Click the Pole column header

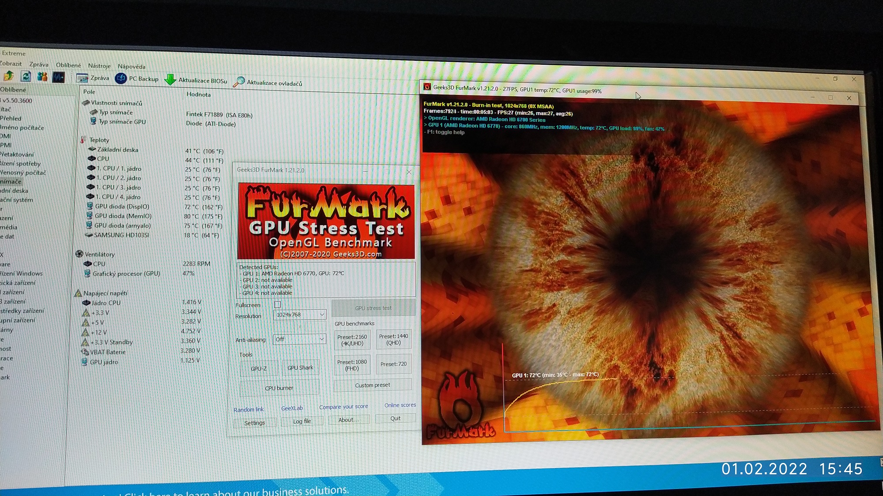click(89, 92)
